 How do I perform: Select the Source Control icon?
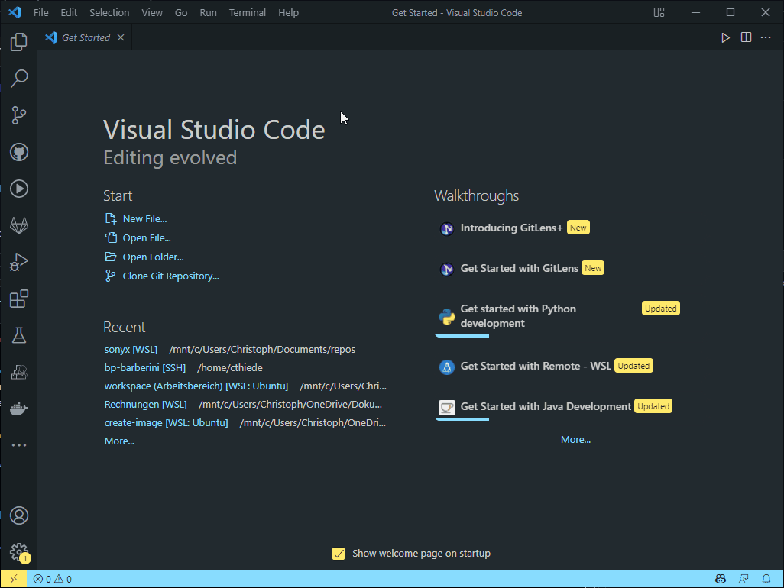coord(19,115)
